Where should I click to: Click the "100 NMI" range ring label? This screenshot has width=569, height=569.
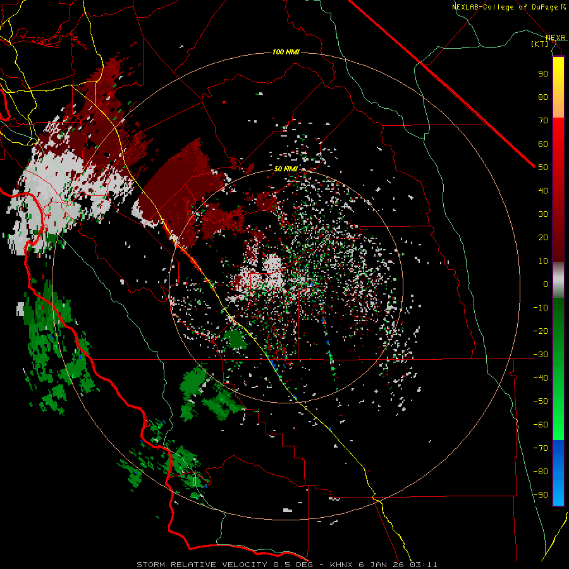[286, 52]
